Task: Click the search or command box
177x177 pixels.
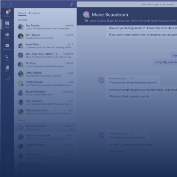Action: (127, 4)
